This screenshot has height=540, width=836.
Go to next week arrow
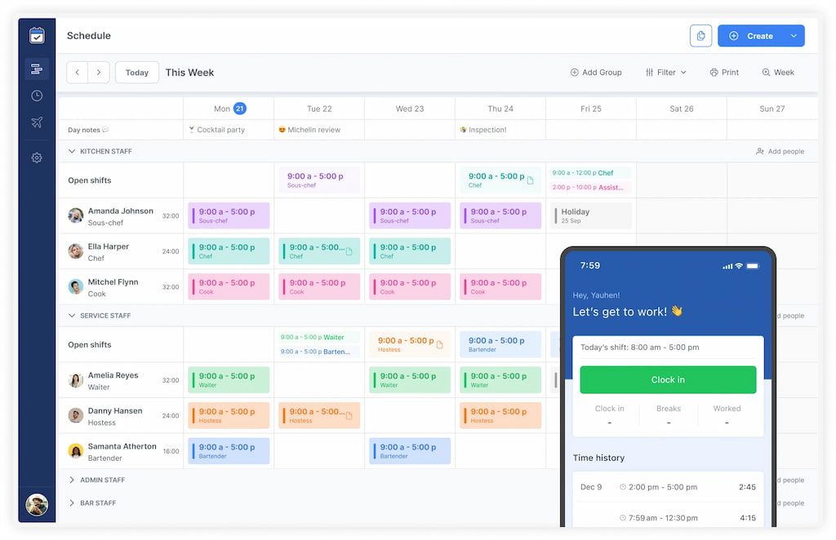(x=99, y=73)
